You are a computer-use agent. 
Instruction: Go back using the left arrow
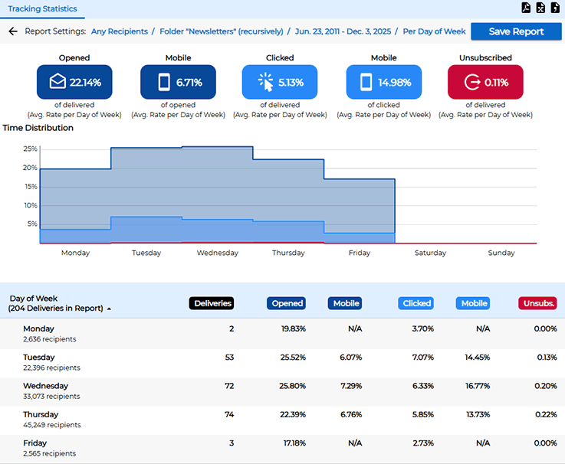pyautogui.click(x=12, y=31)
